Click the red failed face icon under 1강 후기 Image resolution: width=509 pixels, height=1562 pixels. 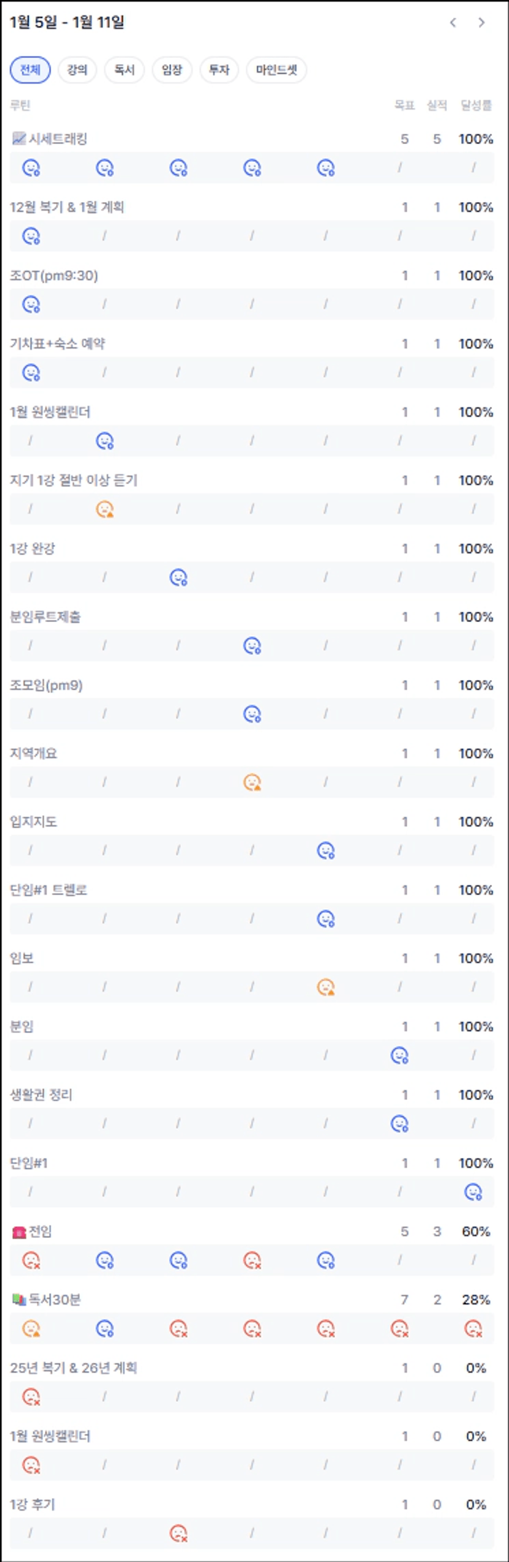[x=178, y=1533]
